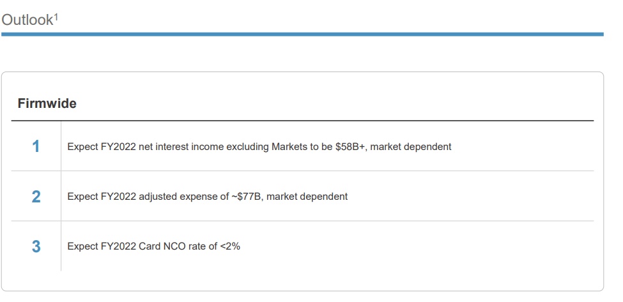Select the "net interest income" phrase
The width and height of the screenshot is (623, 302).
click(x=176, y=147)
